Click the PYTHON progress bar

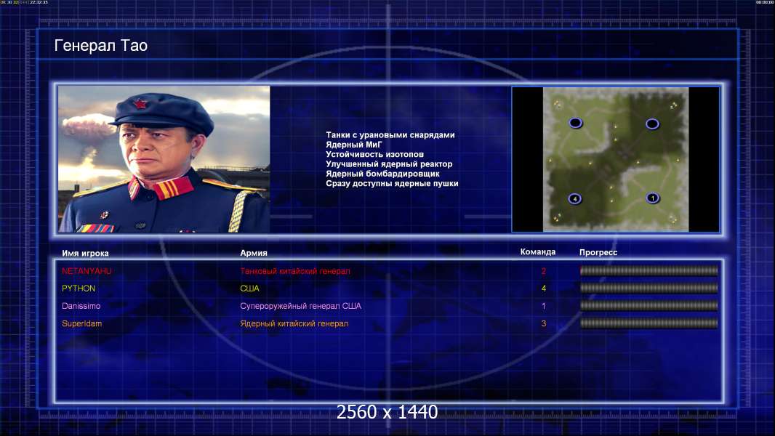(648, 288)
